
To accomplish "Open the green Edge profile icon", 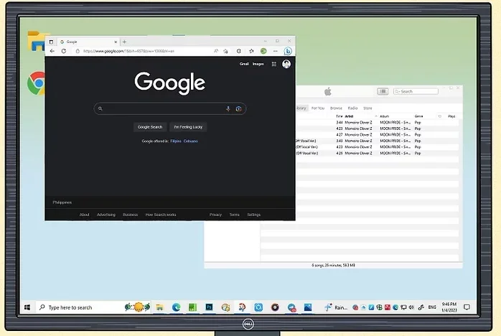I will pyautogui.click(x=263, y=51).
